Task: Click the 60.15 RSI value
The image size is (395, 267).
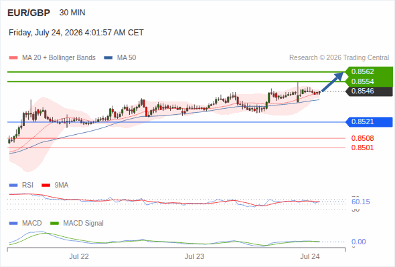Action: (361, 202)
